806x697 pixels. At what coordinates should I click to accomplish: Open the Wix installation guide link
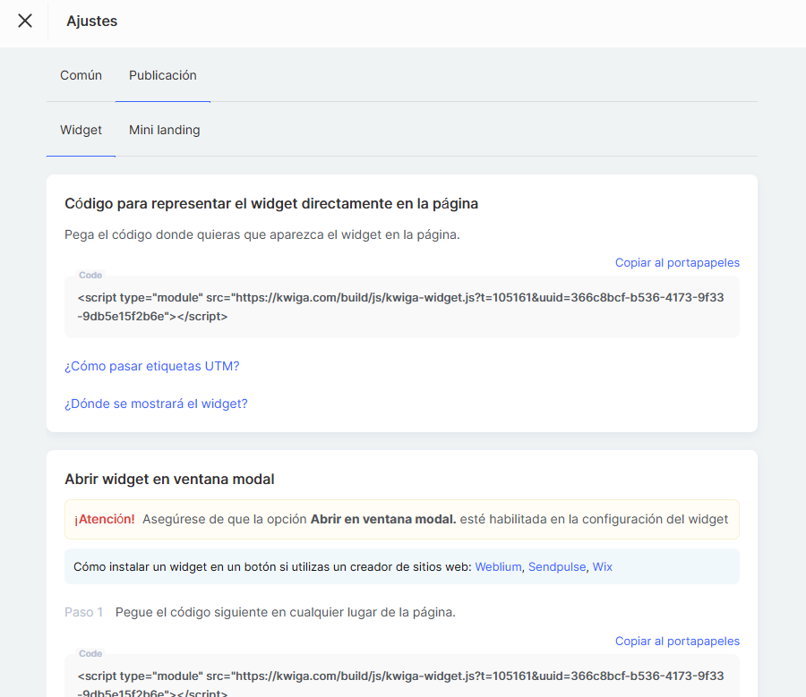click(x=603, y=566)
